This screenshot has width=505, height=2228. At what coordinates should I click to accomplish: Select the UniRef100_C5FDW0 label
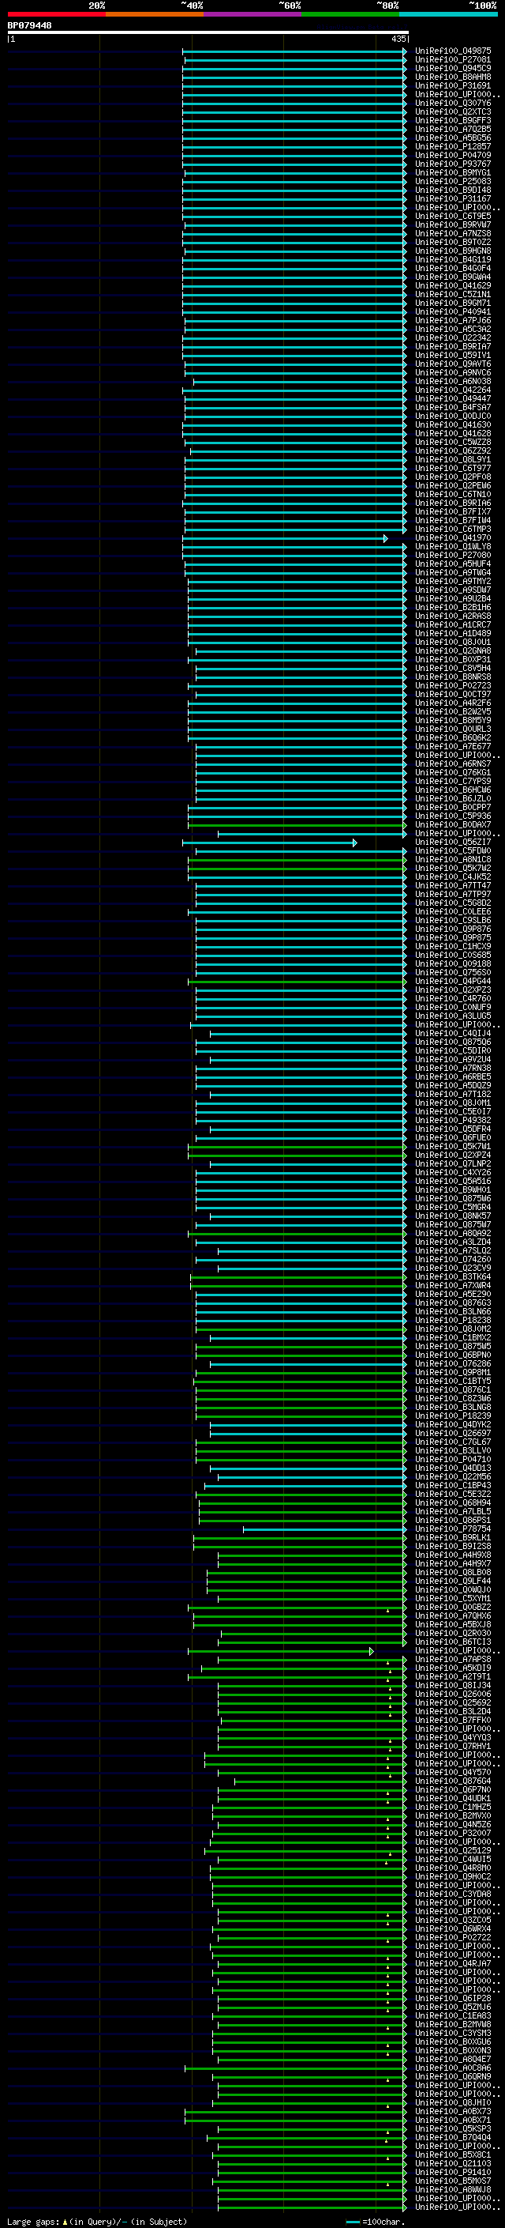point(453,851)
